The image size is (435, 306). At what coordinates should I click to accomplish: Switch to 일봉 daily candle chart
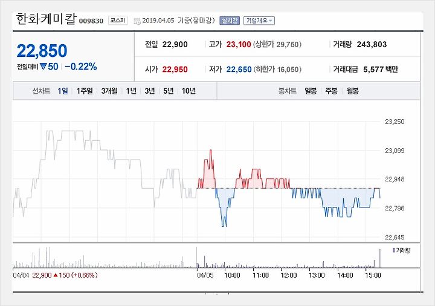pyautogui.click(x=311, y=91)
